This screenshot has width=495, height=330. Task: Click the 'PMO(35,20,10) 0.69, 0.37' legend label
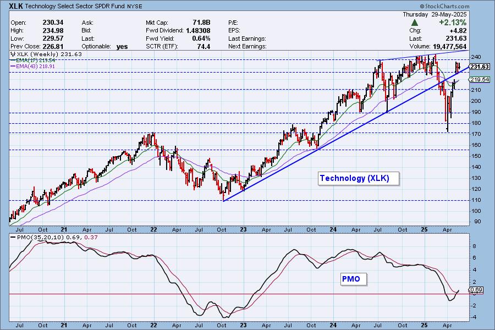[x=57, y=238]
